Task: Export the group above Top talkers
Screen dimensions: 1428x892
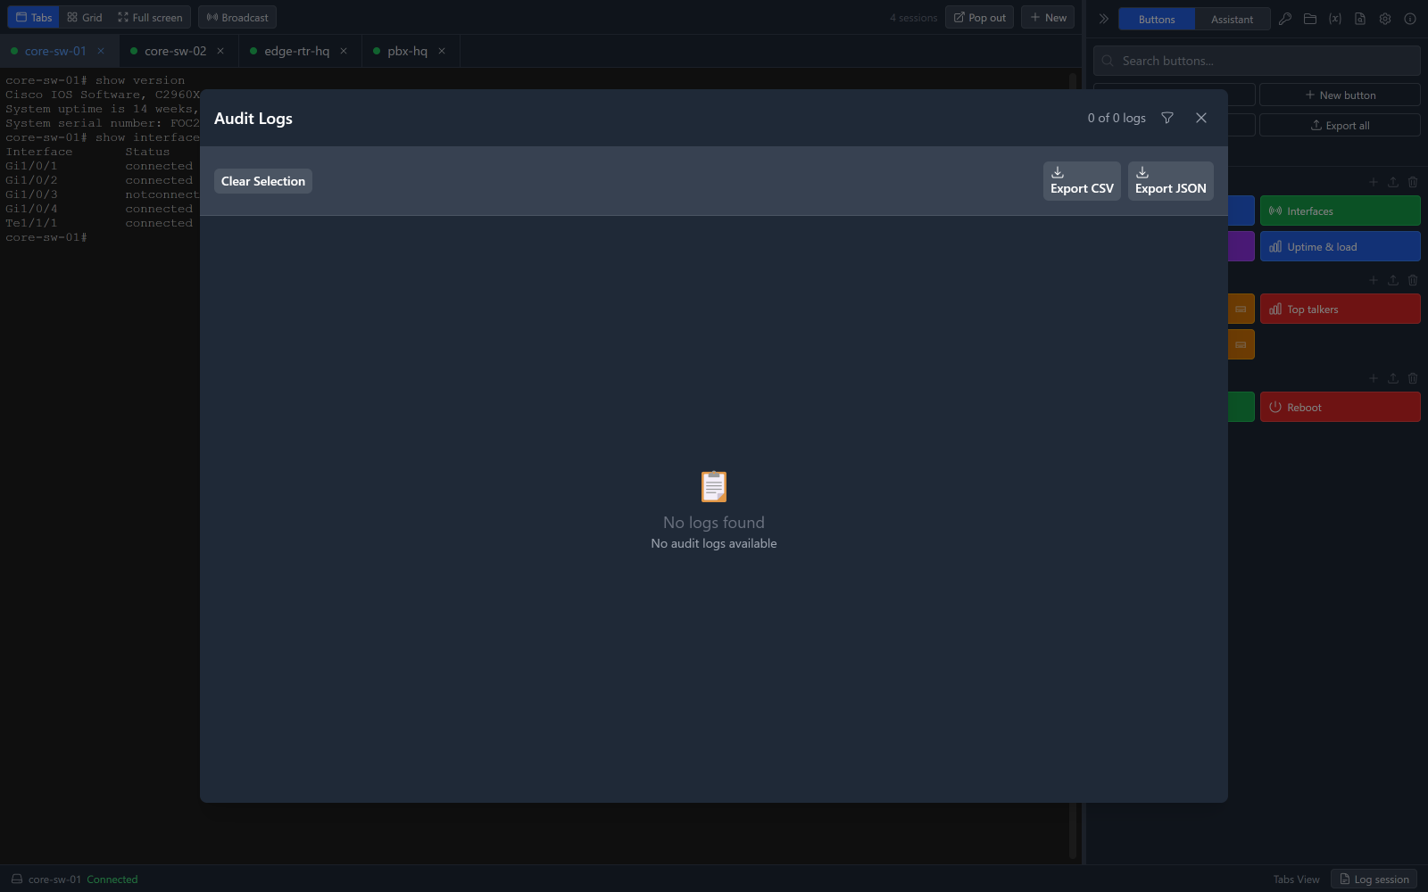Action: pos(1393,280)
